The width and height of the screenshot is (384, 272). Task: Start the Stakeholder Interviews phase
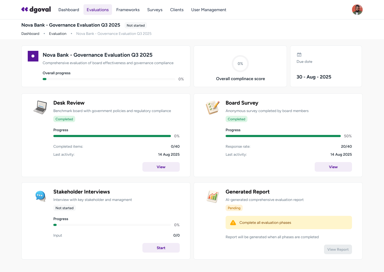(161, 248)
